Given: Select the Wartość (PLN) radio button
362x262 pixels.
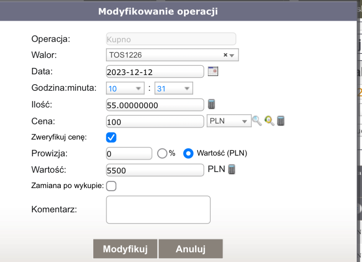Looking at the screenshot, I should 188,154.
